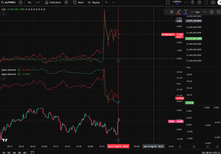Open the layout setup square icon
The image size is (221, 154).
[x=168, y=2]
